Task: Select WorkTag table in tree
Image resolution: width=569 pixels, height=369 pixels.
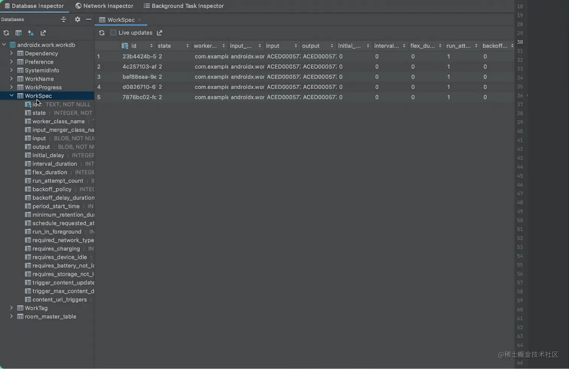Action: click(36, 308)
